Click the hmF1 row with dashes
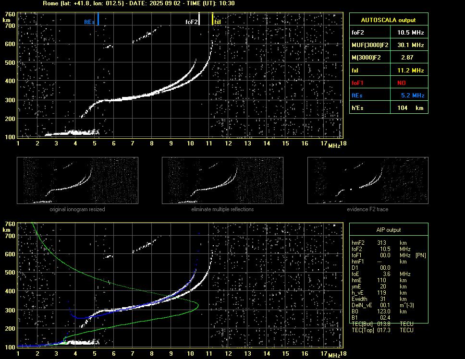This screenshot has width=465, height=359. pyautogui.click(x=379, y=262)
